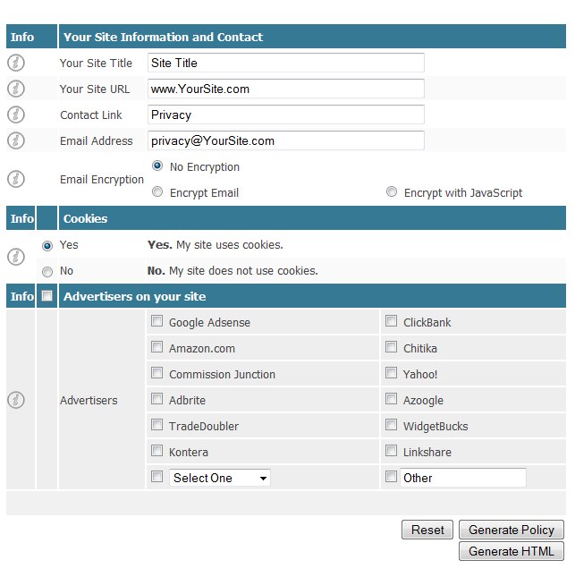This screenshot has width=575, height=577.
Task: Focus the Email Address input field
Action: tap(285, 140)
